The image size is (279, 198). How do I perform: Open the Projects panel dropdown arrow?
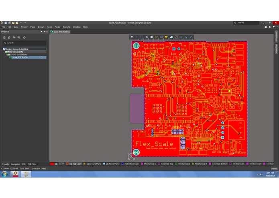click(41, 32)
